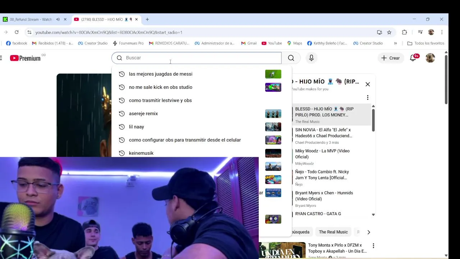Open options for 'Tony Monta x Pirlo' video

click(373, 246)
